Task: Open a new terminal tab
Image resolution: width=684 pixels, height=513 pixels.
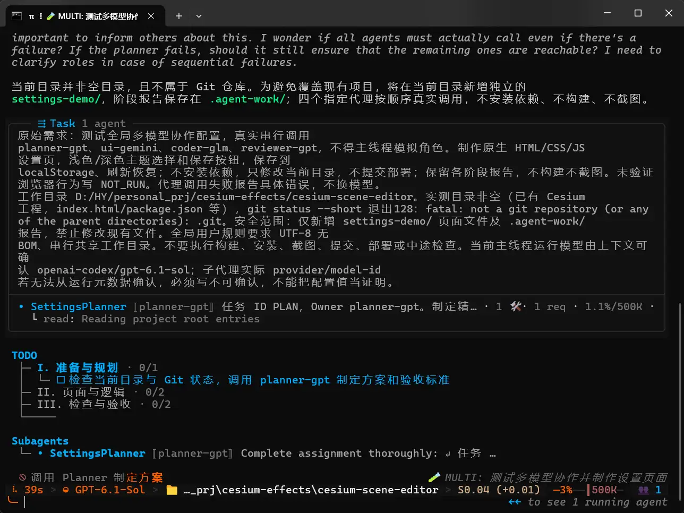Action: (179, 16)
